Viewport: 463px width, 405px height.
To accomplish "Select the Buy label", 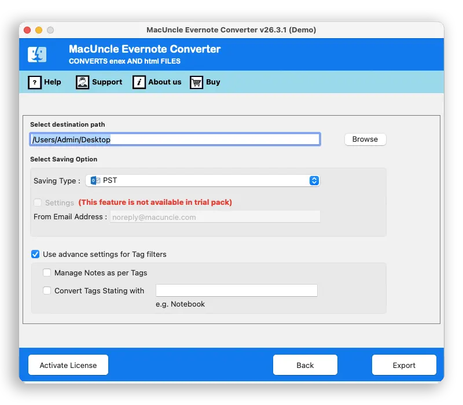I will (x=213, y=82).
